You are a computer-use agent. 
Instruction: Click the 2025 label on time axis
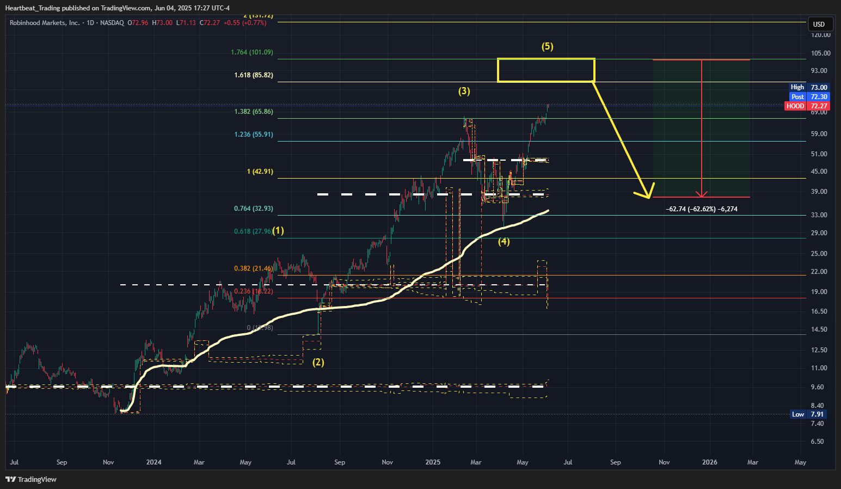tap(433, 462)
